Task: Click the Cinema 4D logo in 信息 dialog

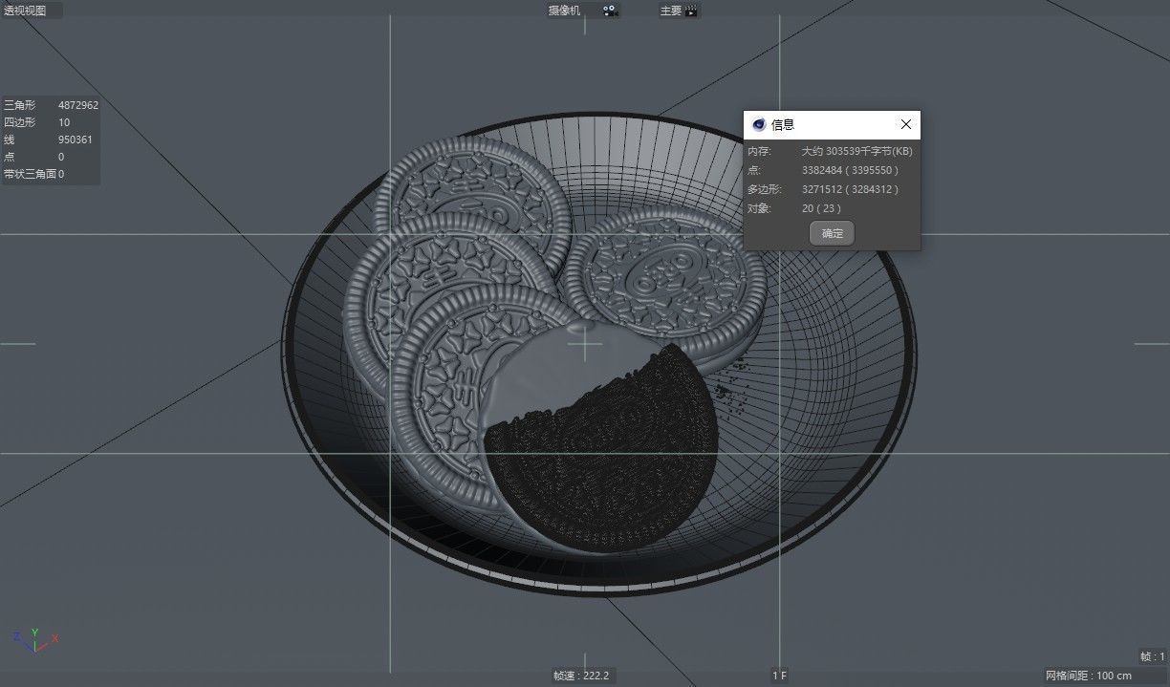Action: (x=759, y=124)
